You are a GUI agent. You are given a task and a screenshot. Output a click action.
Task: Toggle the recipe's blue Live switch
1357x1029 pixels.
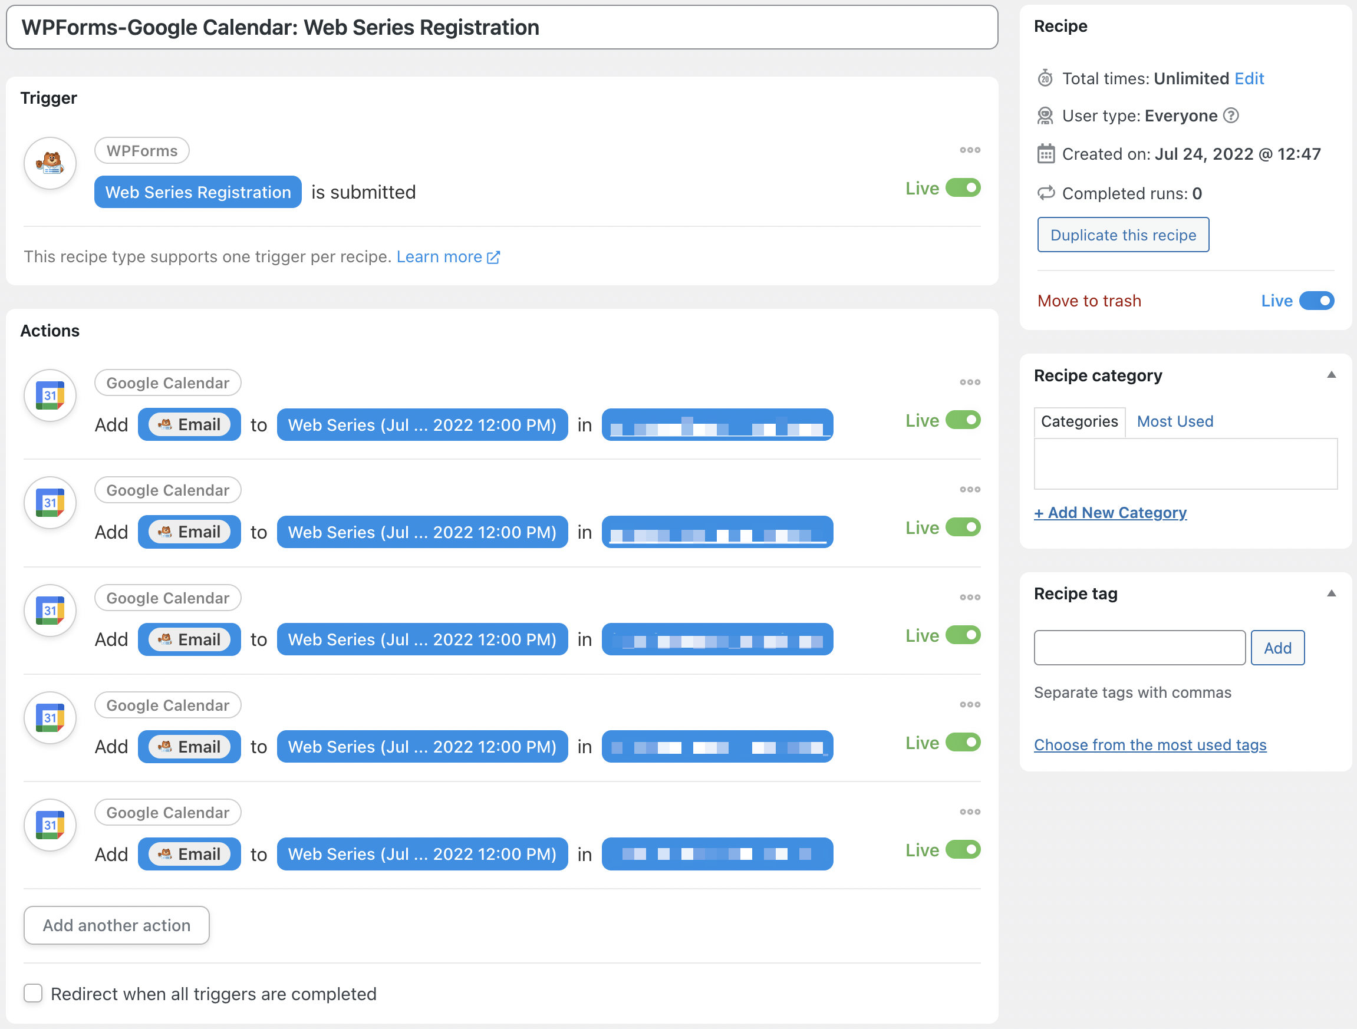(1317, 301)
